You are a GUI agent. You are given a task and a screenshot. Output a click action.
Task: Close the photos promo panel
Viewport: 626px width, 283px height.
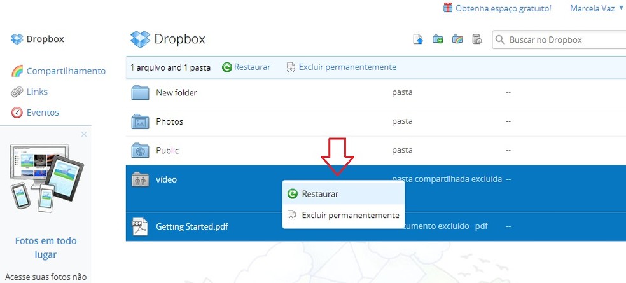tap(84, 135)
